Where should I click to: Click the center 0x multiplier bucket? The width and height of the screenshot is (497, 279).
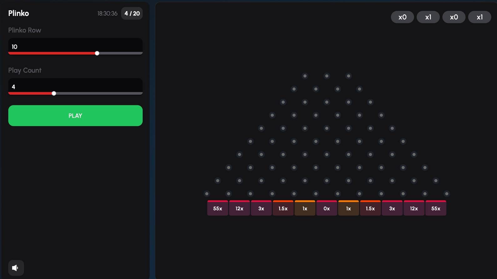tap(327, 208)
